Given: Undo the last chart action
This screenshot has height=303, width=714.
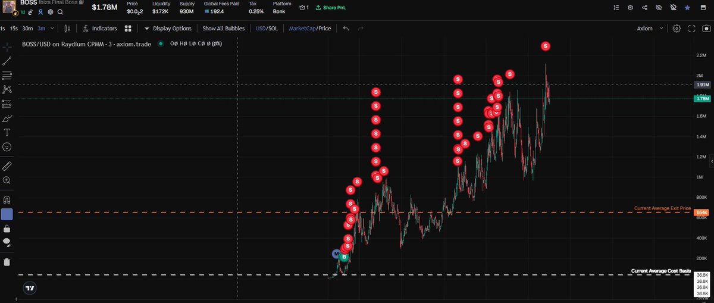Looking at the screenshot, I should click(x=346, y=28).
